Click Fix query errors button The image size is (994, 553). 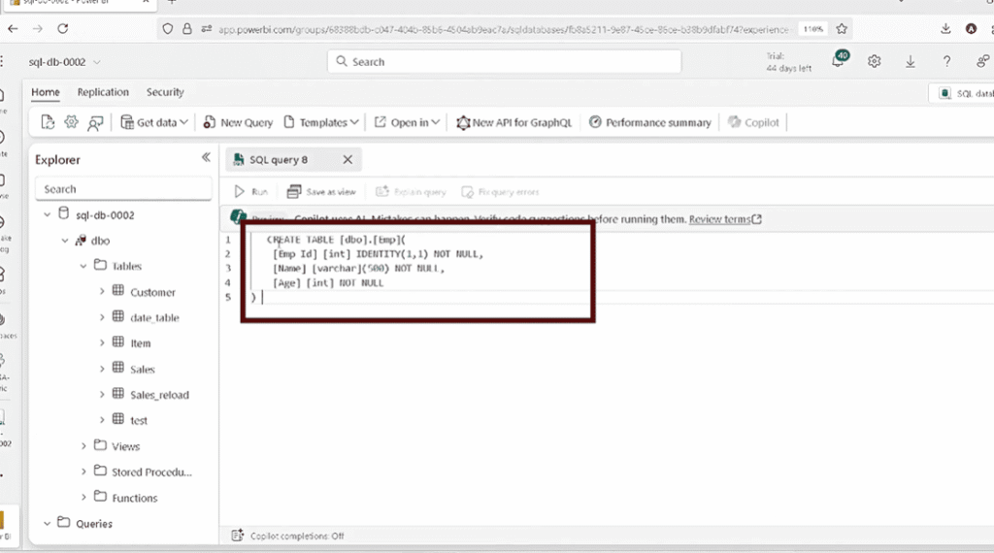tap(500, 191)
